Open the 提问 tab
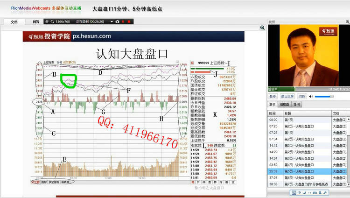Image resolution: width=350 pixels, height=198 pixels. pyautogui.click(x=297, y=104)
